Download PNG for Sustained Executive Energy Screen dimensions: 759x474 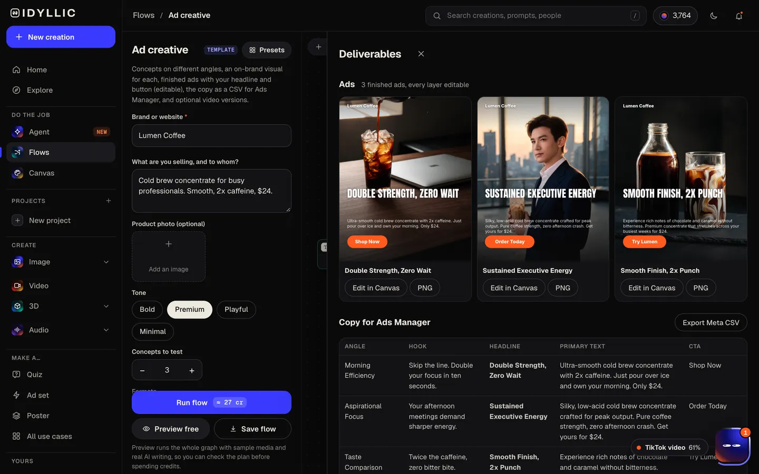pyautogui.click(x=563, y=288)
